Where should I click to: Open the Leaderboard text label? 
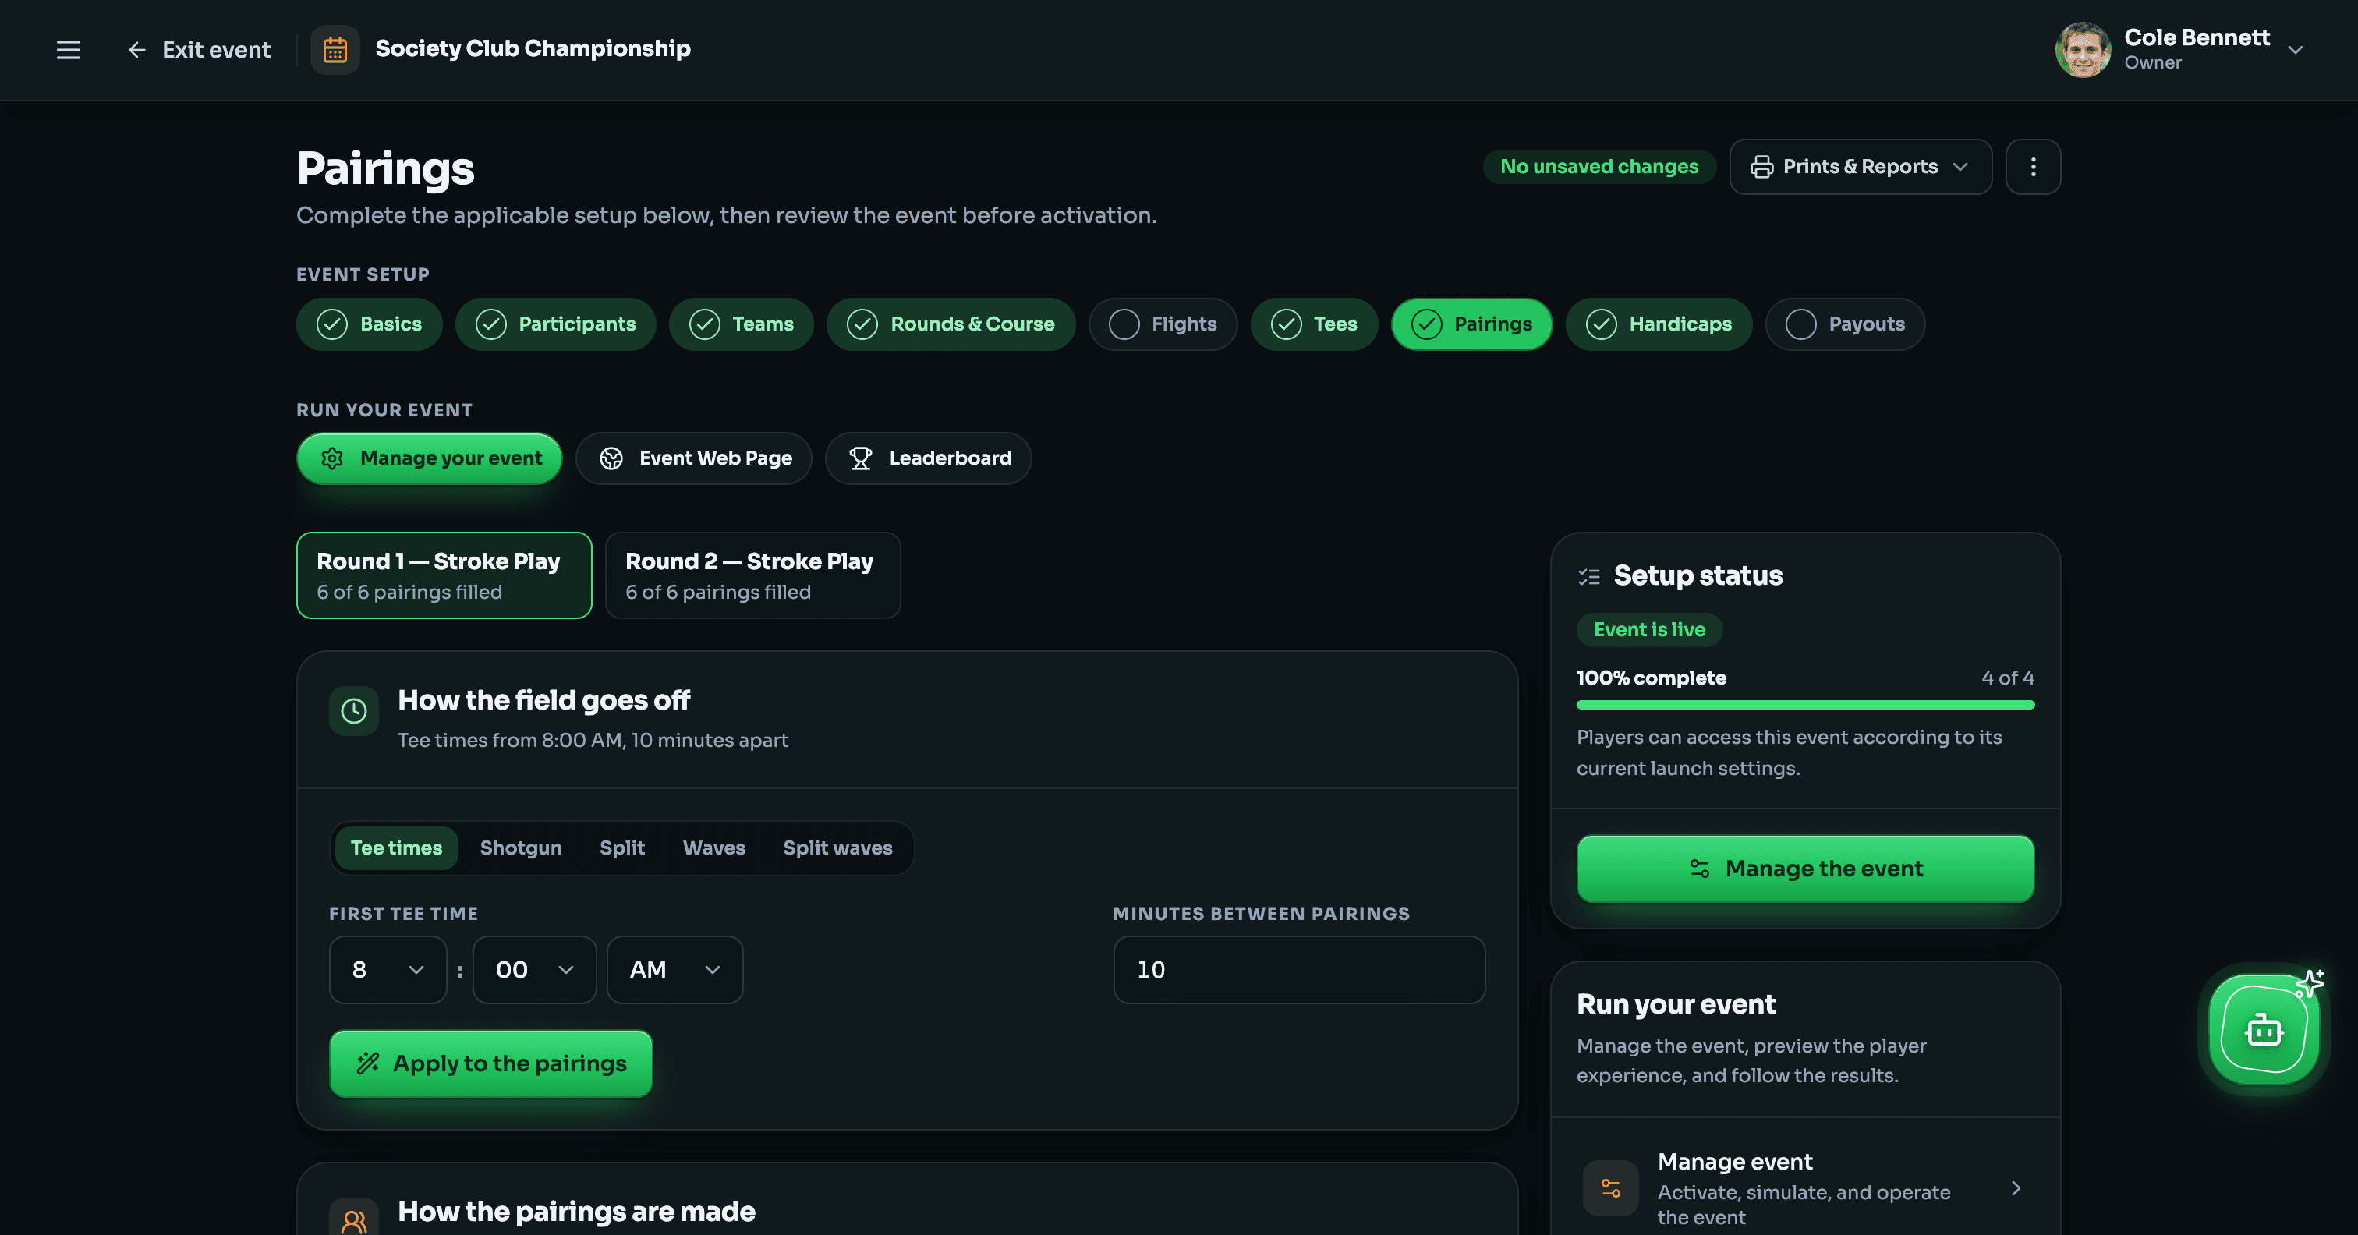click(x=951, y=458)
